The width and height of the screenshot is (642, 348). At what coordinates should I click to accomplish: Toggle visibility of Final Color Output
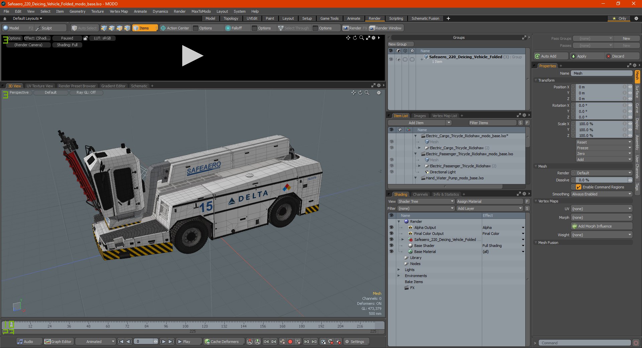point(391,234)
